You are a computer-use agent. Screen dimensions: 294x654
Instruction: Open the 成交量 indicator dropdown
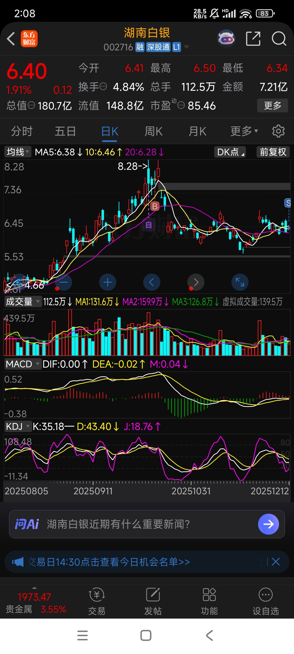click(x=23, y=302)
